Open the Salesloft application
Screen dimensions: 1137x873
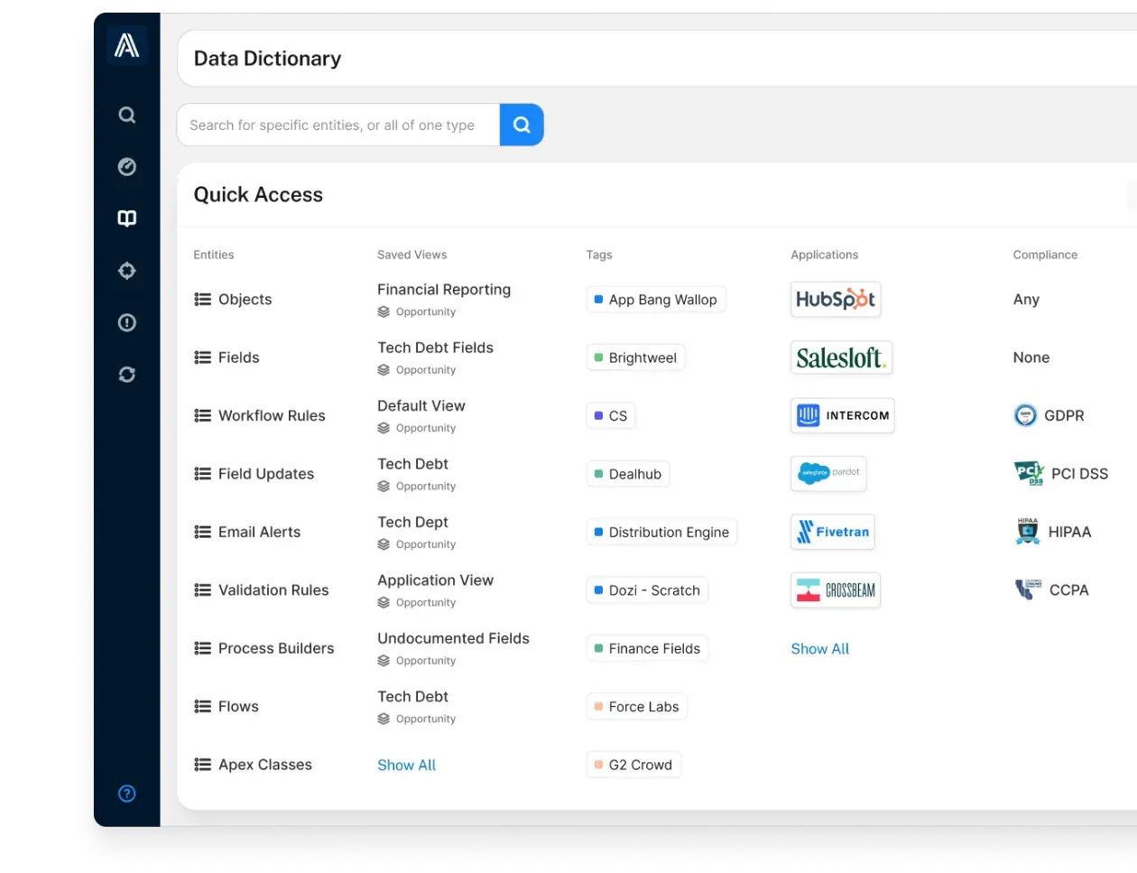[841, 358]
